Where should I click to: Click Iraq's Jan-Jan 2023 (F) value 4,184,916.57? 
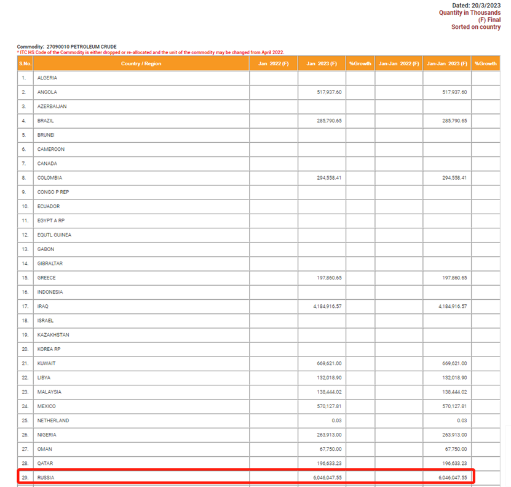point(446,306)
